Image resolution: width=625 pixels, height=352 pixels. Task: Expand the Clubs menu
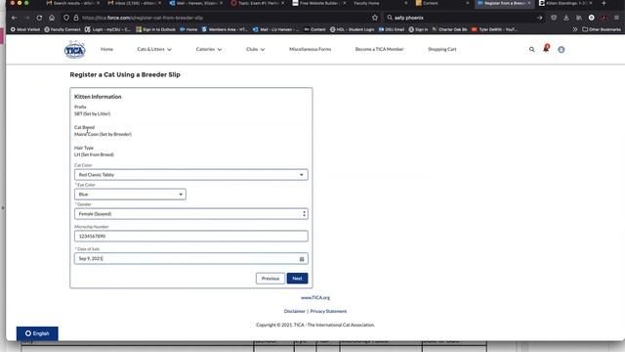[x=255, y=50]
